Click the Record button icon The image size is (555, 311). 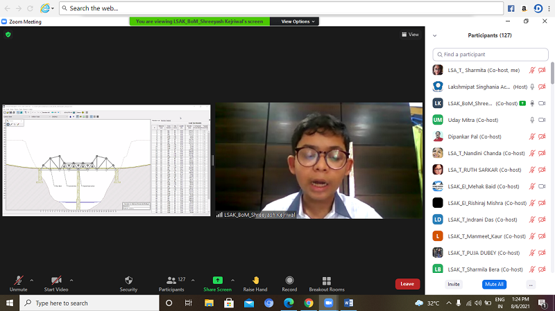(x=289, y=280)
